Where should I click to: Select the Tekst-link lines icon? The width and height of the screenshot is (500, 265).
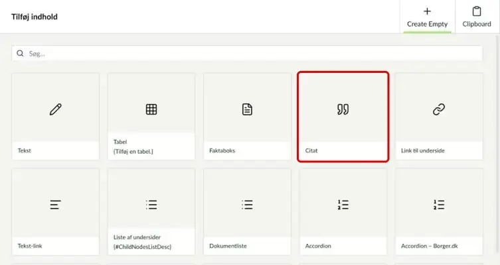[55, 205]
